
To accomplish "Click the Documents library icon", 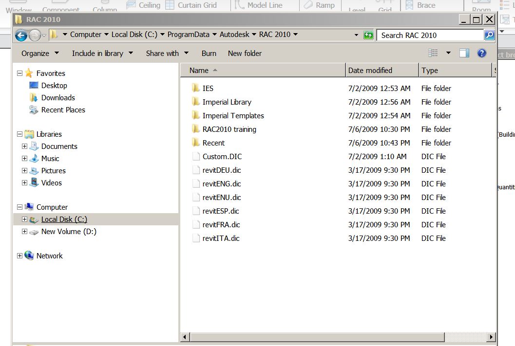I will point(34,146).
